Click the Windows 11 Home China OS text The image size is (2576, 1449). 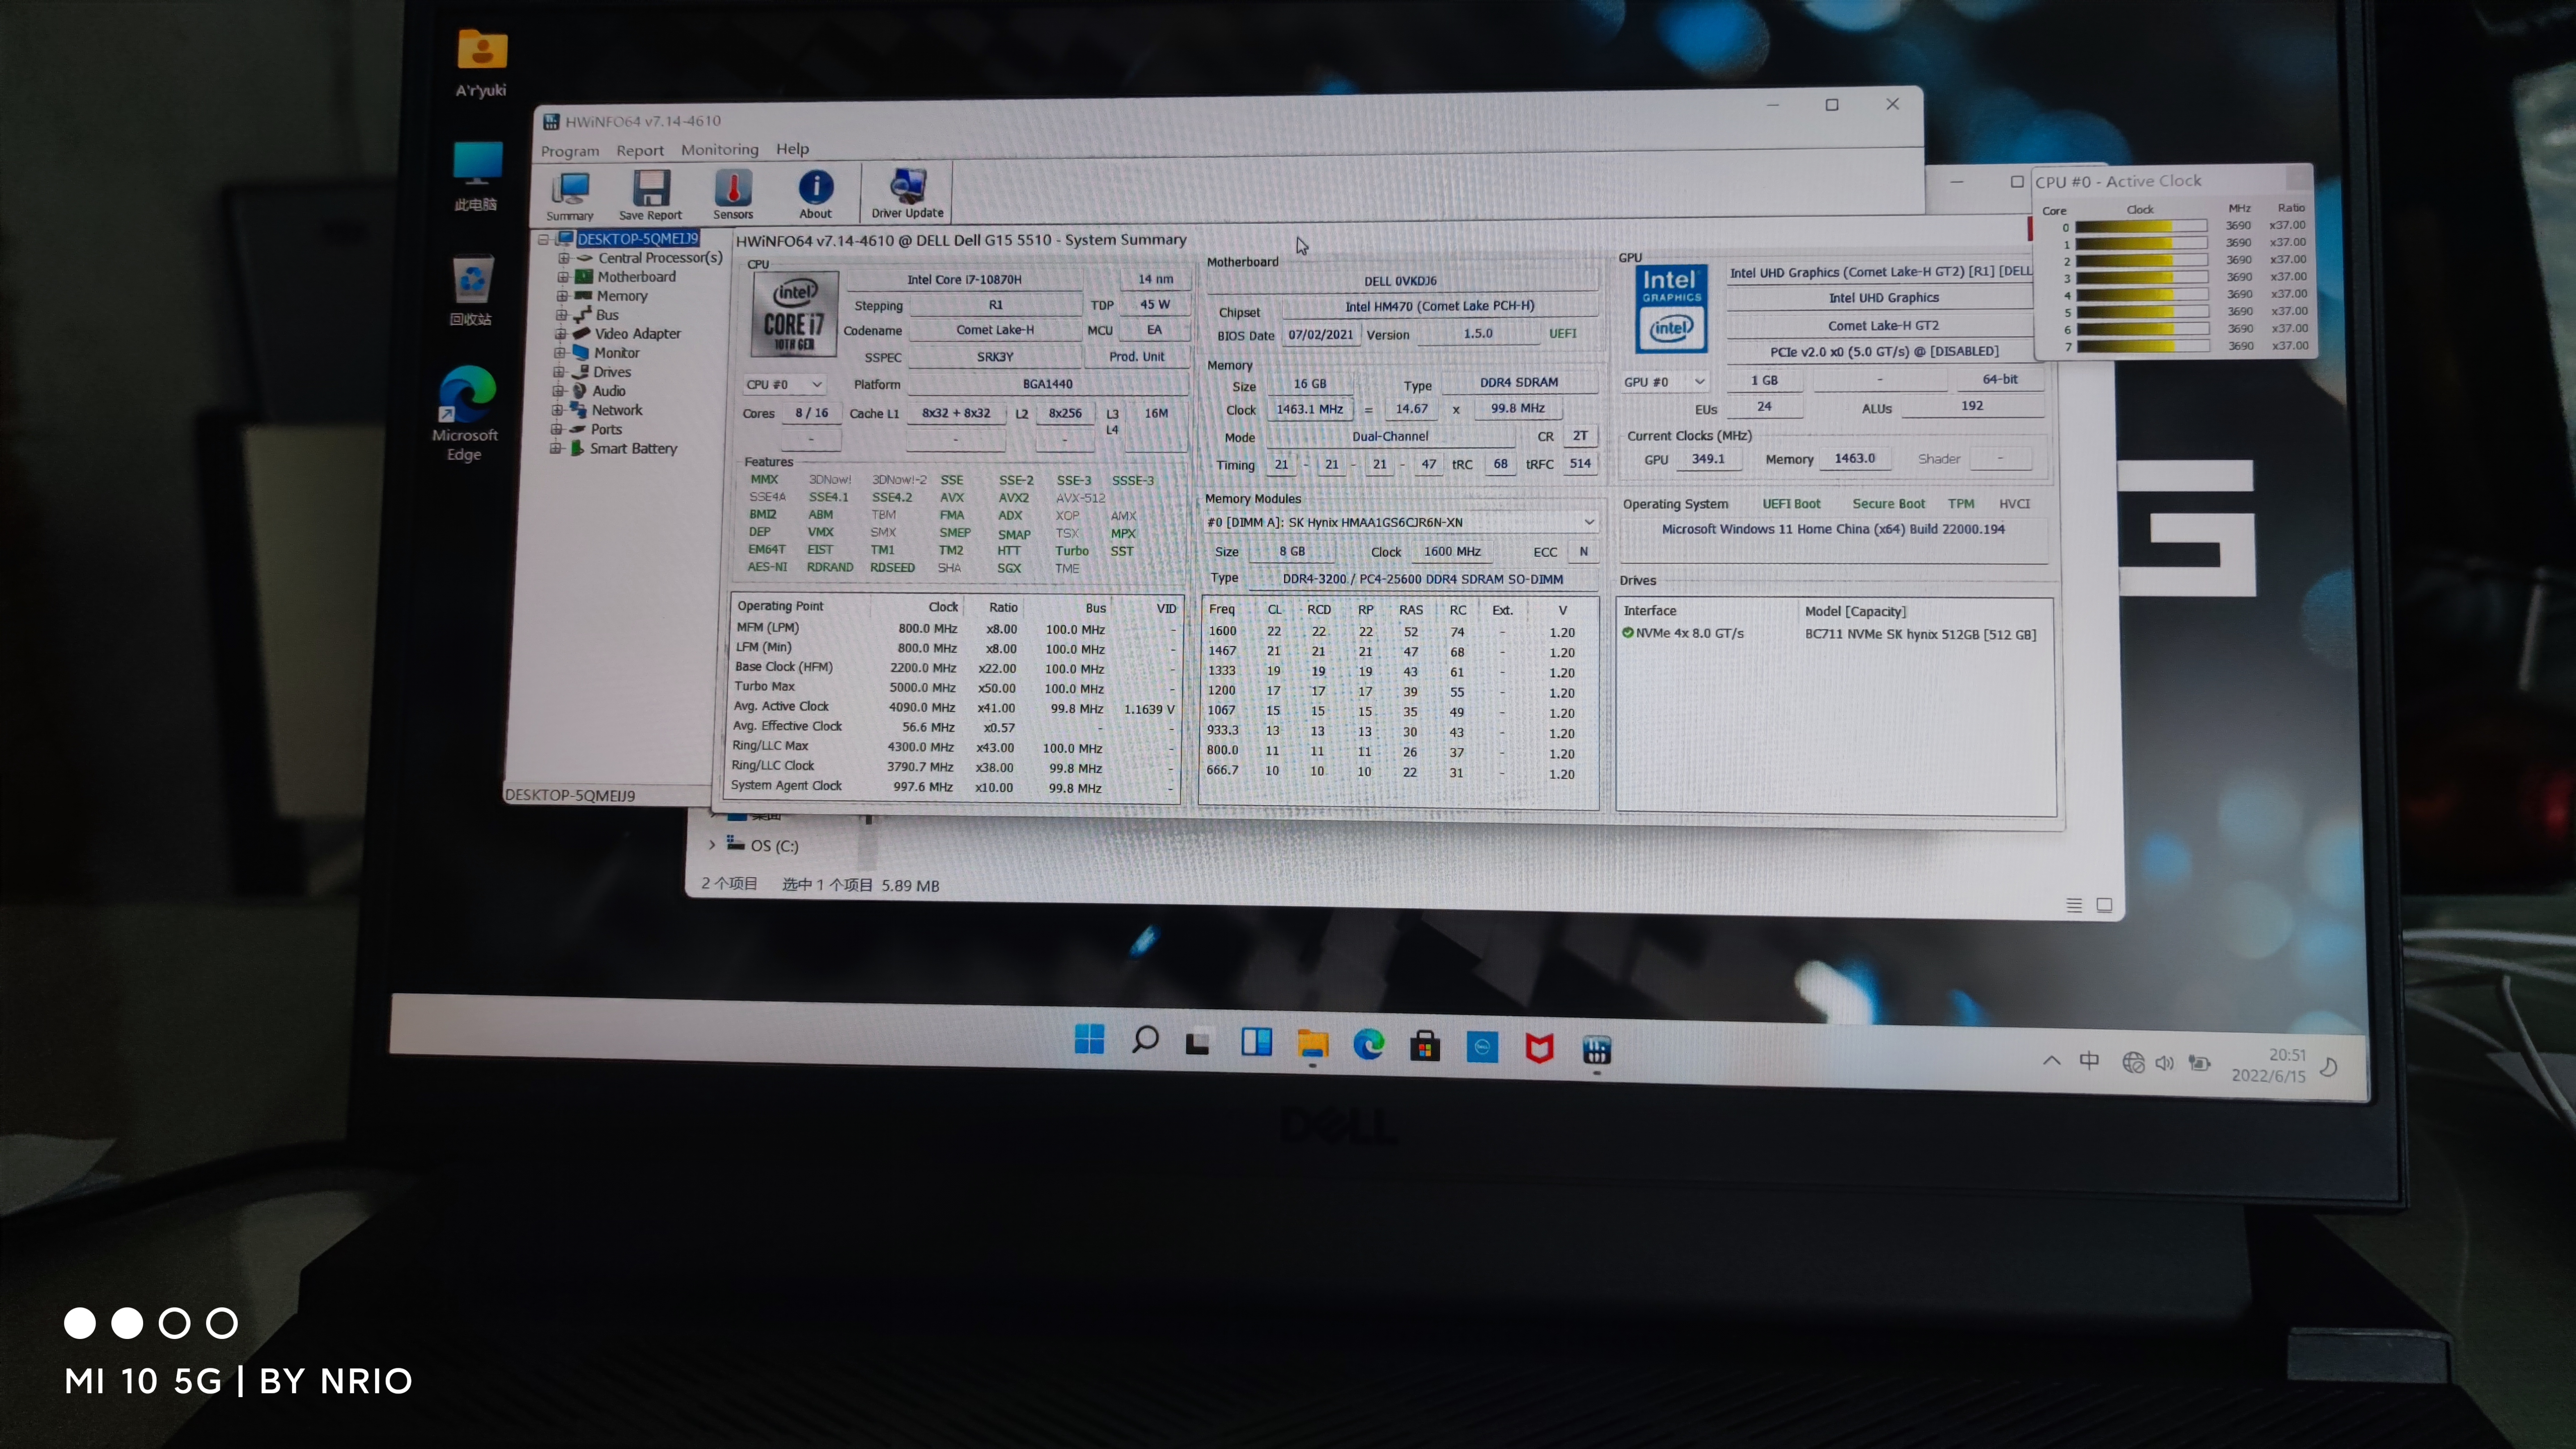1833,529
